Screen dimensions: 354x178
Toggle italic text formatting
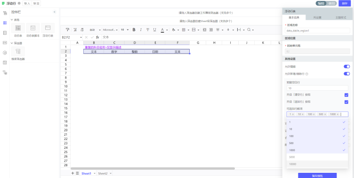tap(141, 30)
